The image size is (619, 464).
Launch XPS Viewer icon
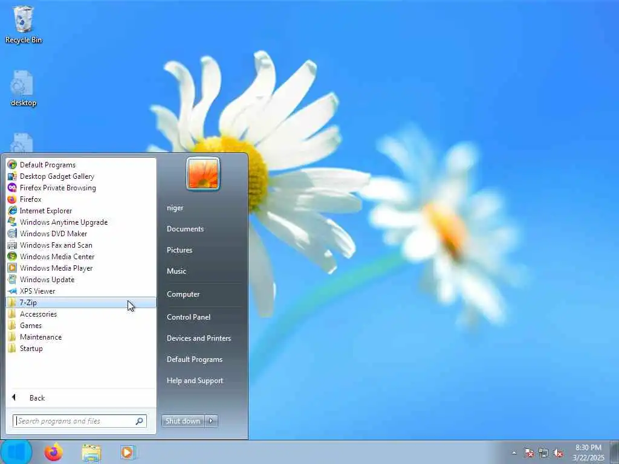click(x=12, y=291)
